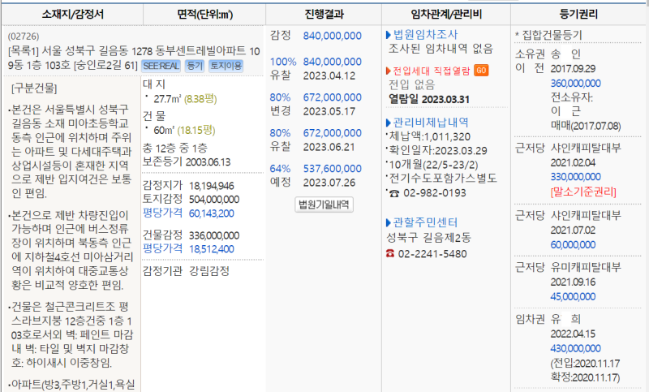Click the red phone icon beside 02-2241-5480
Image resolution: width=649 pixels, height=392 pixels.
[x=390, y=253]
